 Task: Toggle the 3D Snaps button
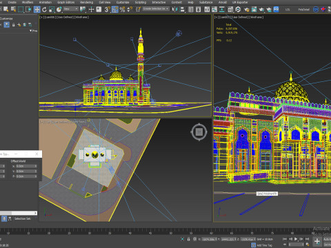[x=107, y=10]
